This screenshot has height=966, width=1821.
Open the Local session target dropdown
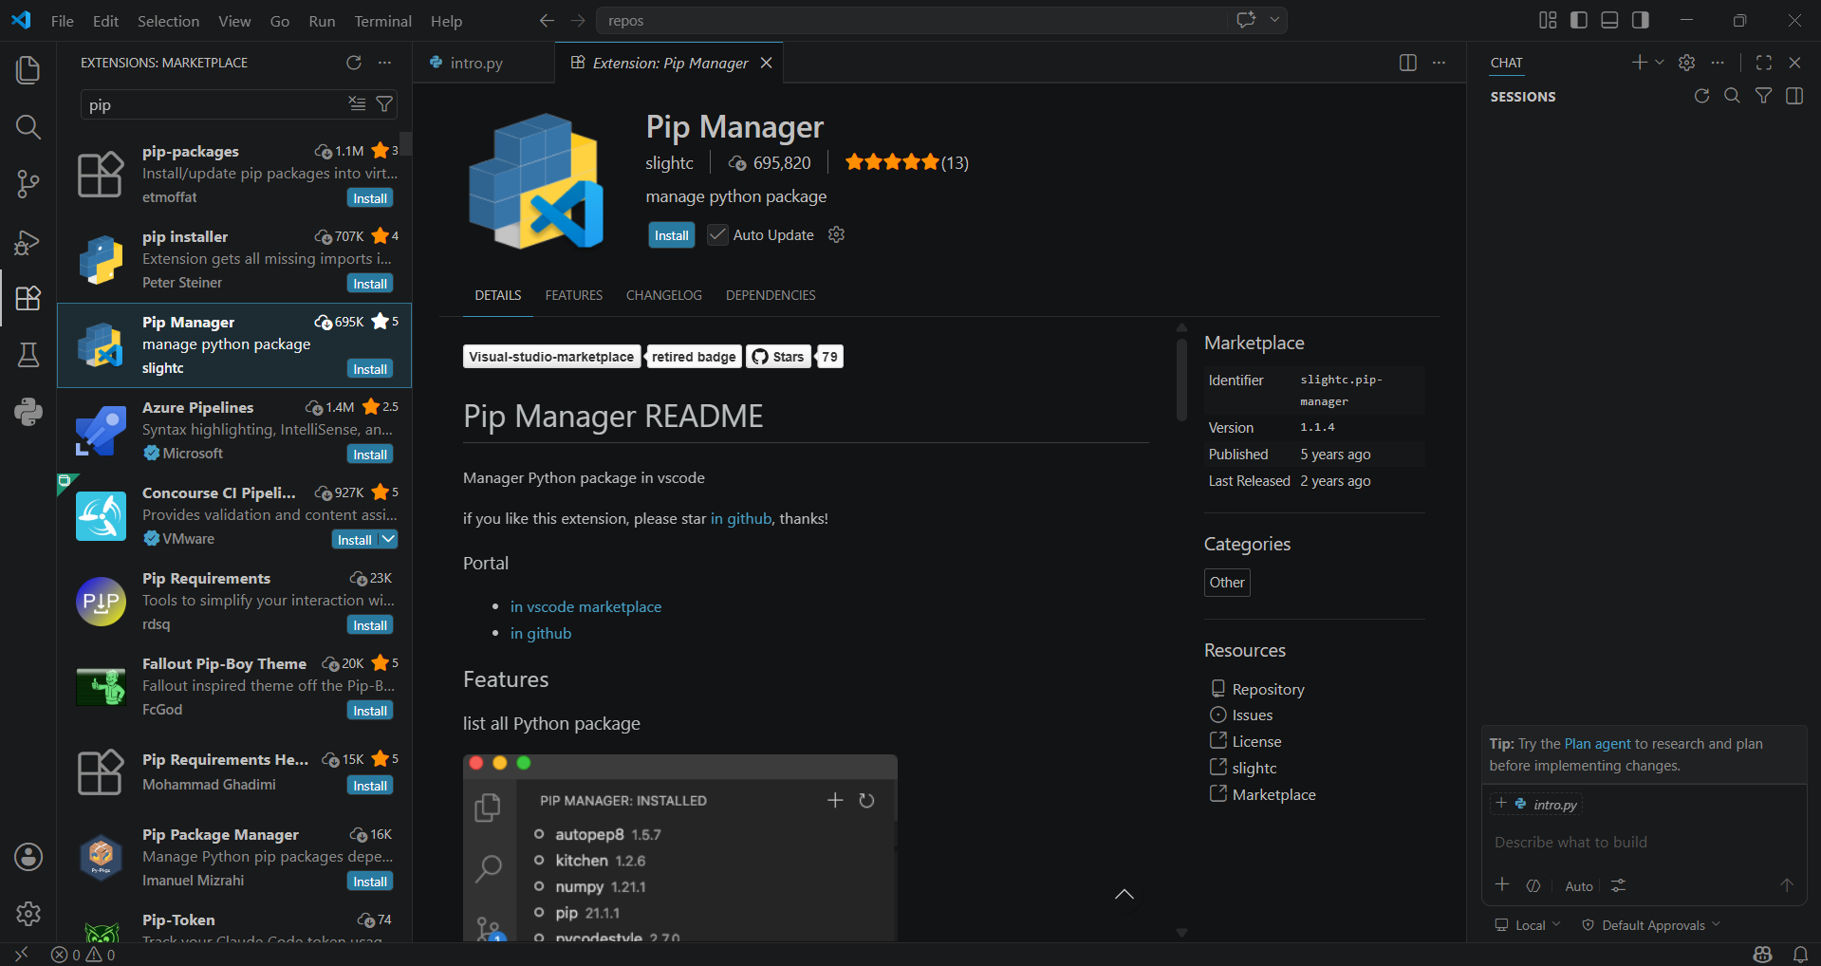click(1528, 925)
